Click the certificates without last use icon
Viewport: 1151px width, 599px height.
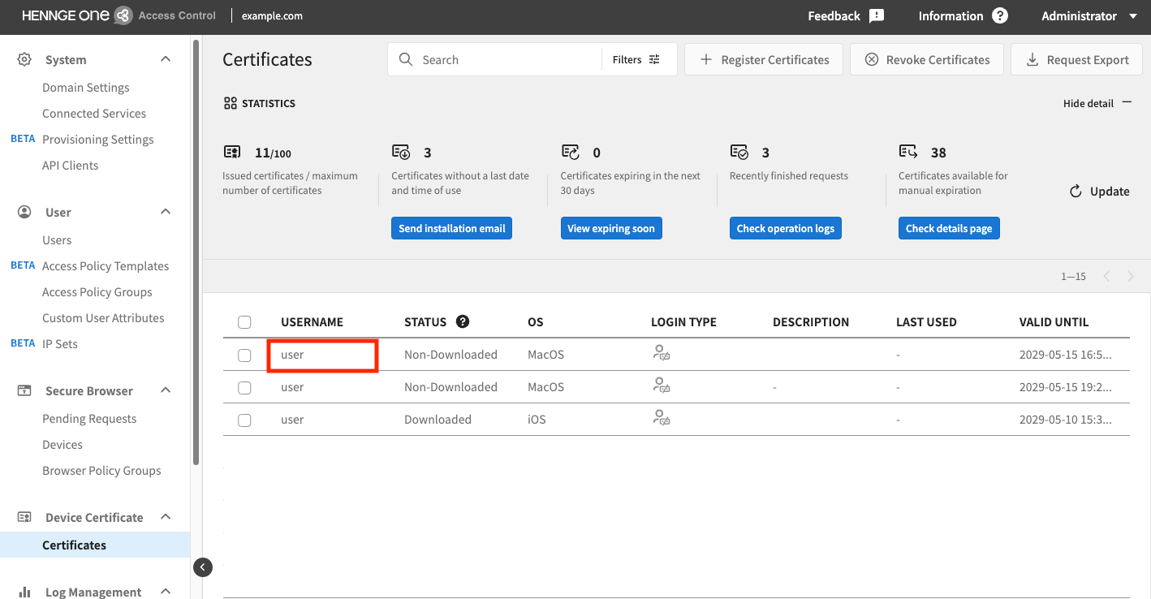[401, 152]
